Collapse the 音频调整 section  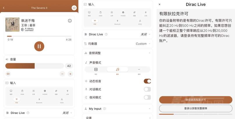point(149,53)
